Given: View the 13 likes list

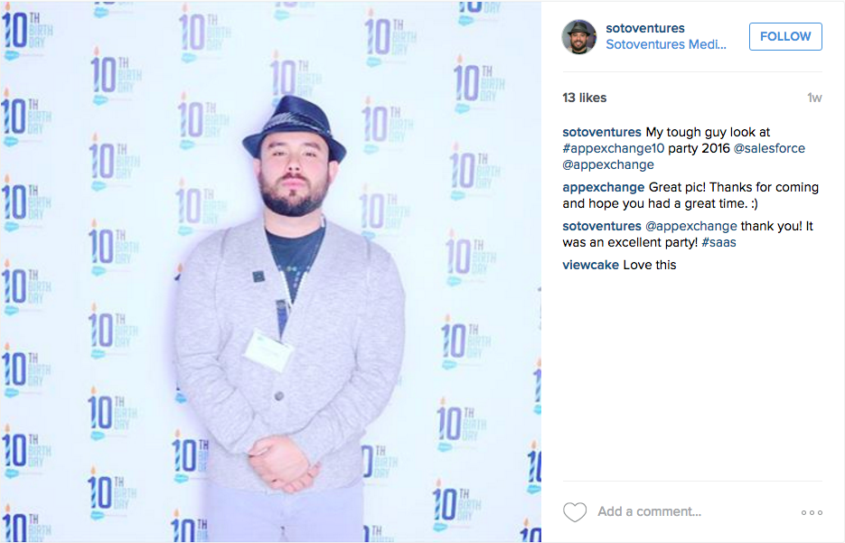Looking at the screenshot, I should [585, 98].
